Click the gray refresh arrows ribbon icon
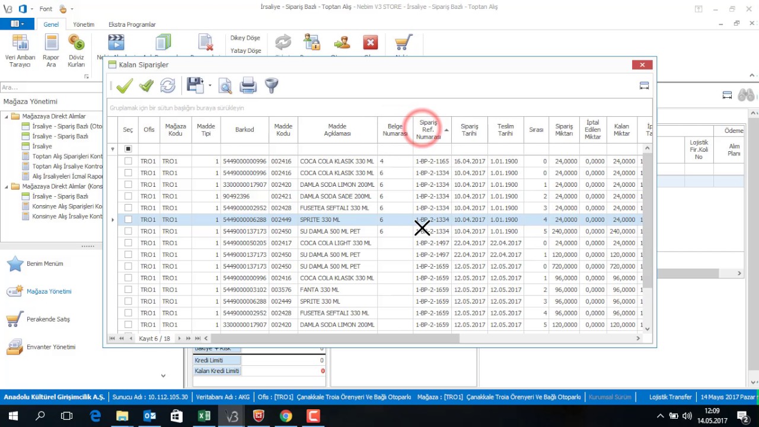Image resolution: width=759 pixels, height=427 pixels. [x=283, y=42]
